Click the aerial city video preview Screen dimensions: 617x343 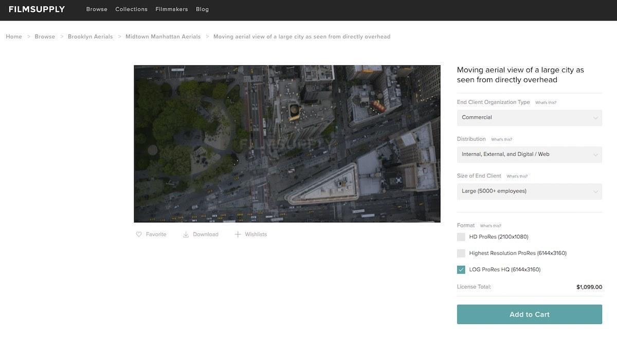[x=287, y=144]
